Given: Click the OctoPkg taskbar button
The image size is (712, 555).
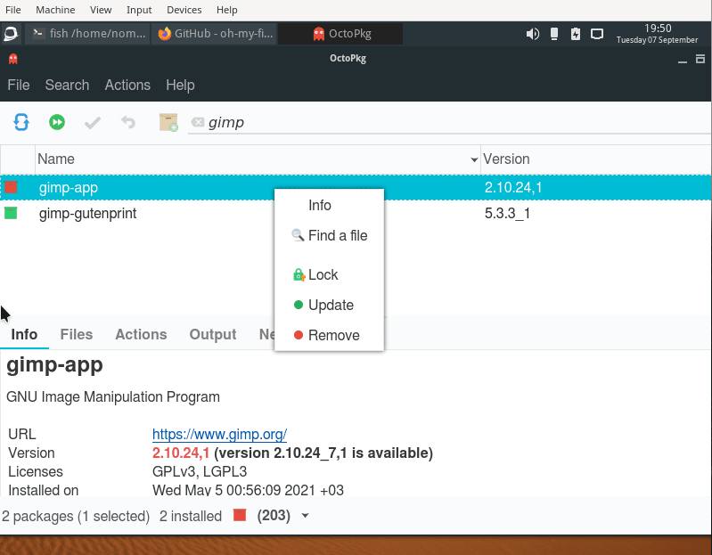Looking at the screenshot, I should [340, 34].
